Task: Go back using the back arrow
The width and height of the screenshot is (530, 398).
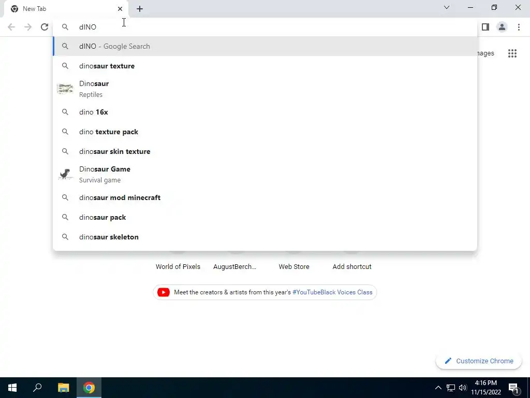Action: [x=11, y=27]
